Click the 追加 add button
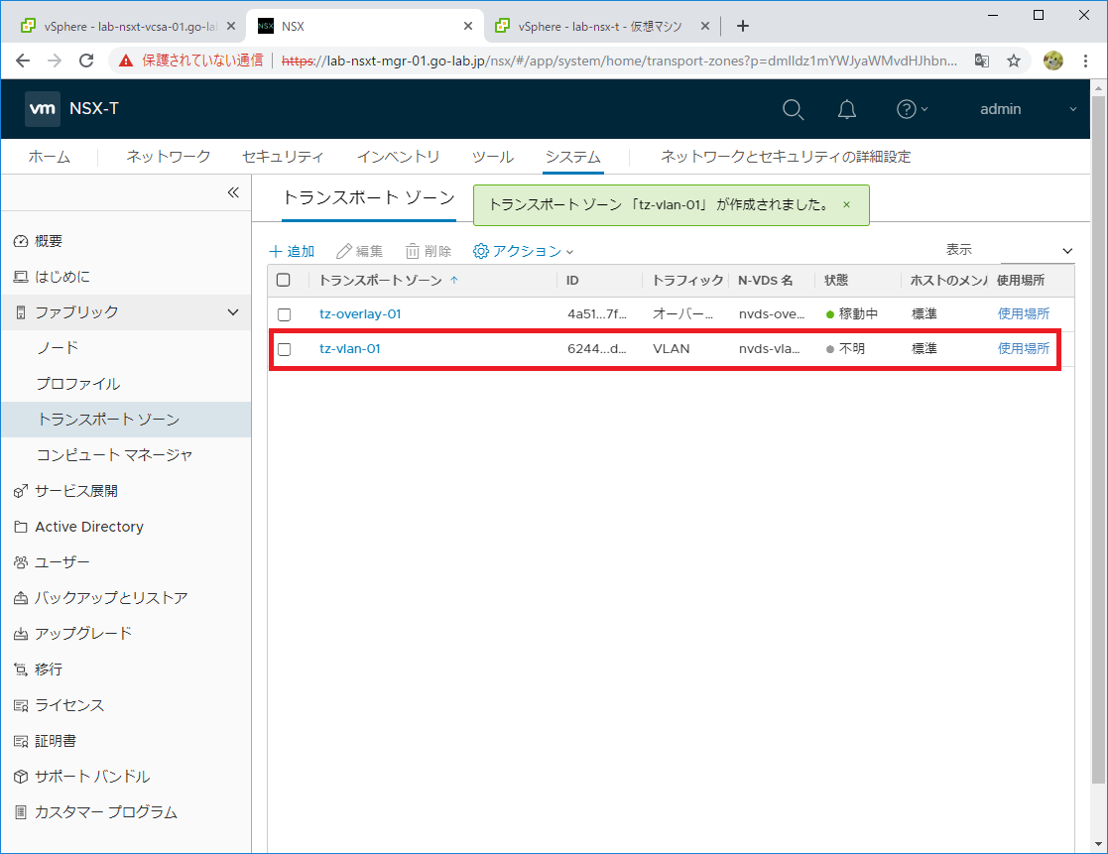The image size is (1108, 854). pyautogui.click(x=292, y=252)
